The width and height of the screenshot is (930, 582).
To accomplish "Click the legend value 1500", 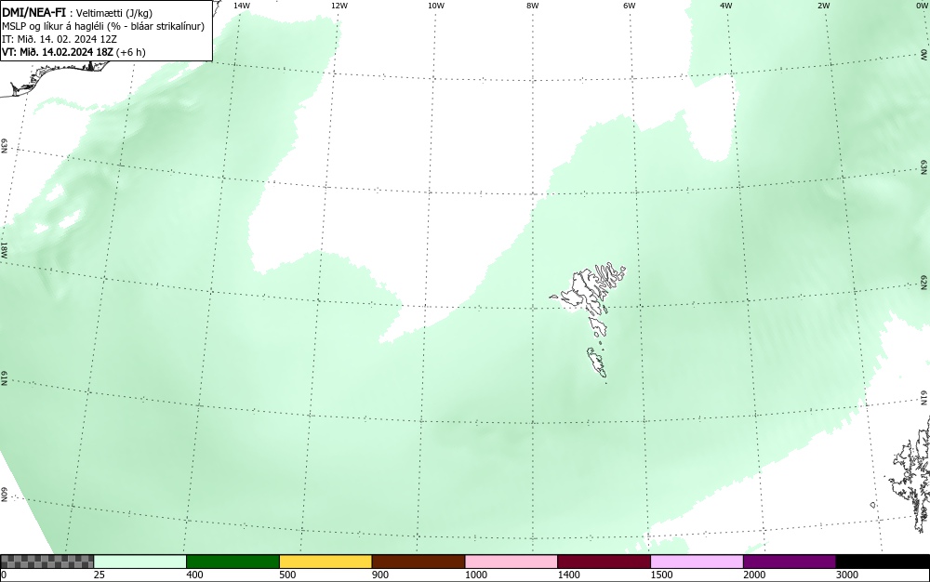I will point(662,575).
